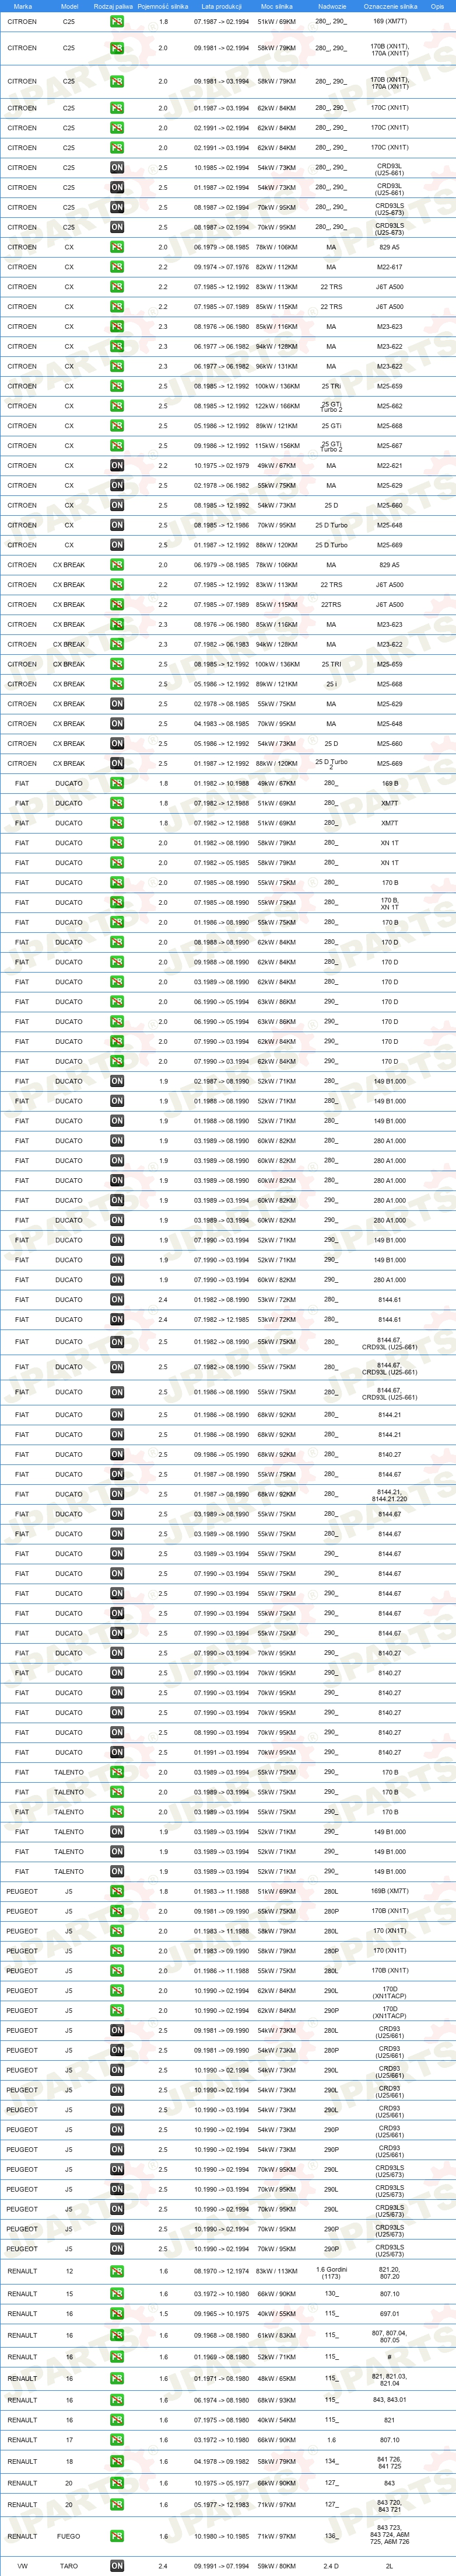Image resolution: width=456 pixels, height=2576 pixels.
Task: Click the 'Marka' column header
Action: coord(22,6)
